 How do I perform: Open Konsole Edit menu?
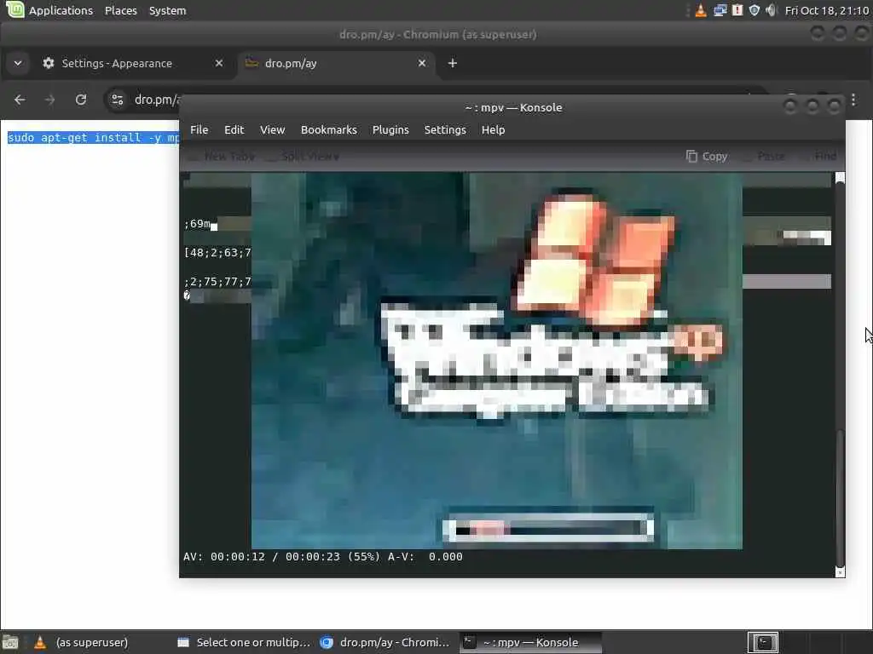pyautogui.click(x=234, y=129)
